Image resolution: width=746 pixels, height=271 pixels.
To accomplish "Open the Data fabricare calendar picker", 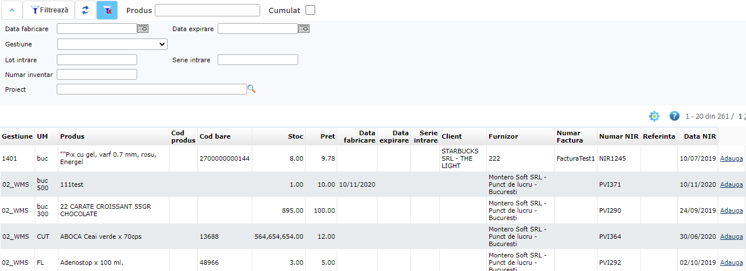I will click(142, 28).
